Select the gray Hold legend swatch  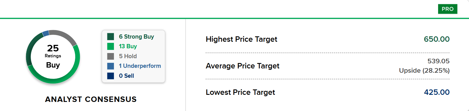[111, 56]
